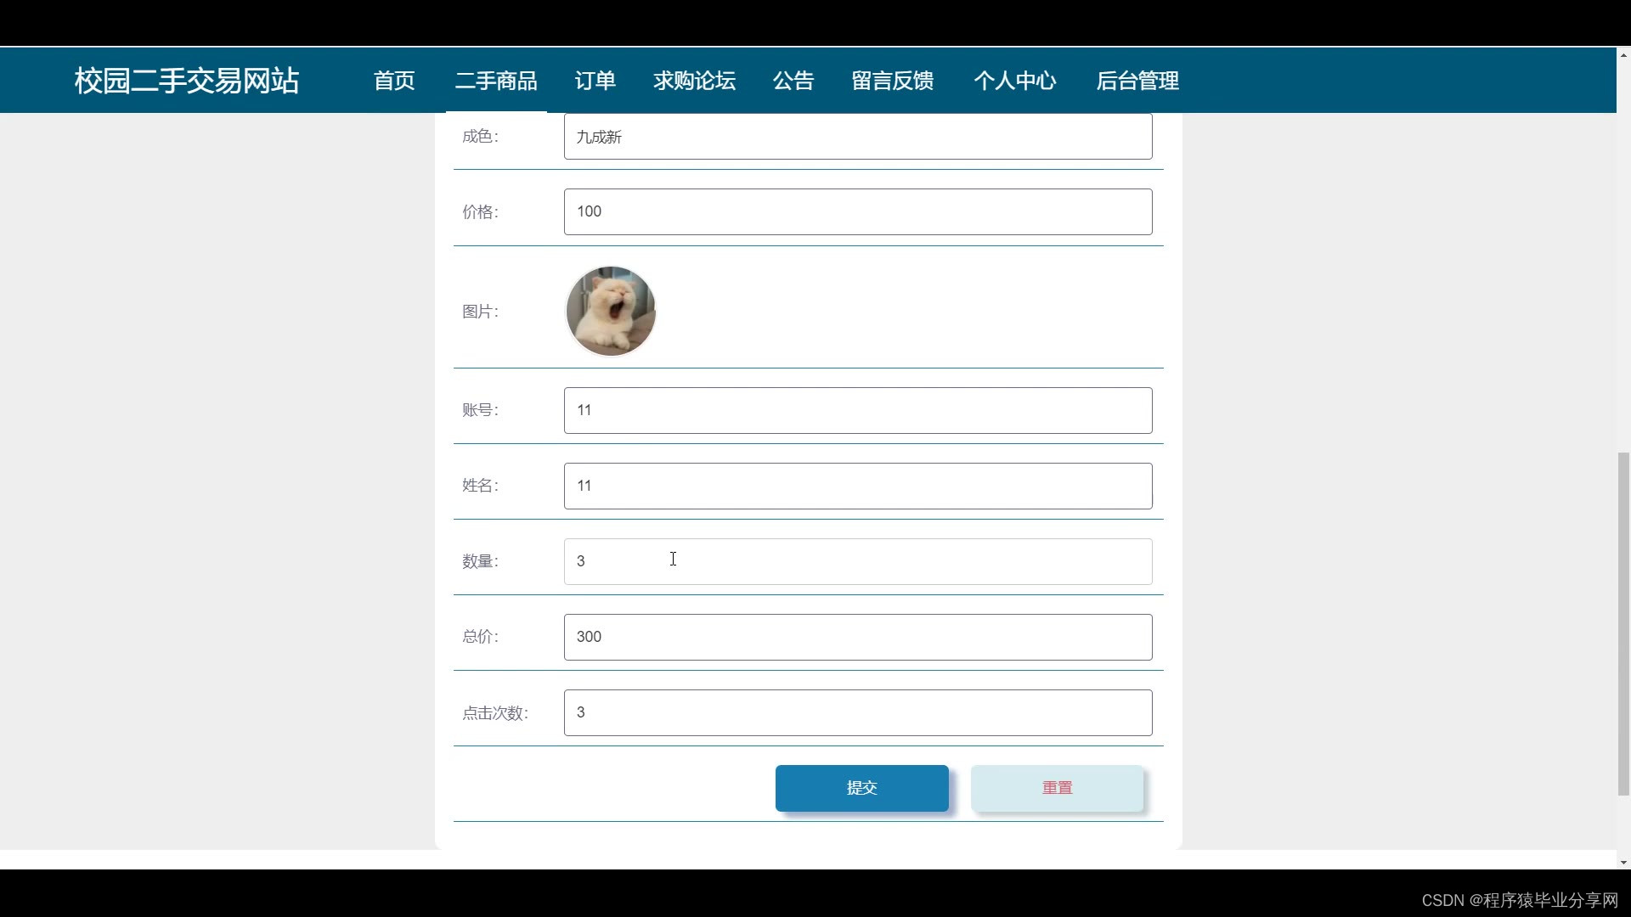Focus the 数量 quantity input
The image size is (1631, 917).
858,561
